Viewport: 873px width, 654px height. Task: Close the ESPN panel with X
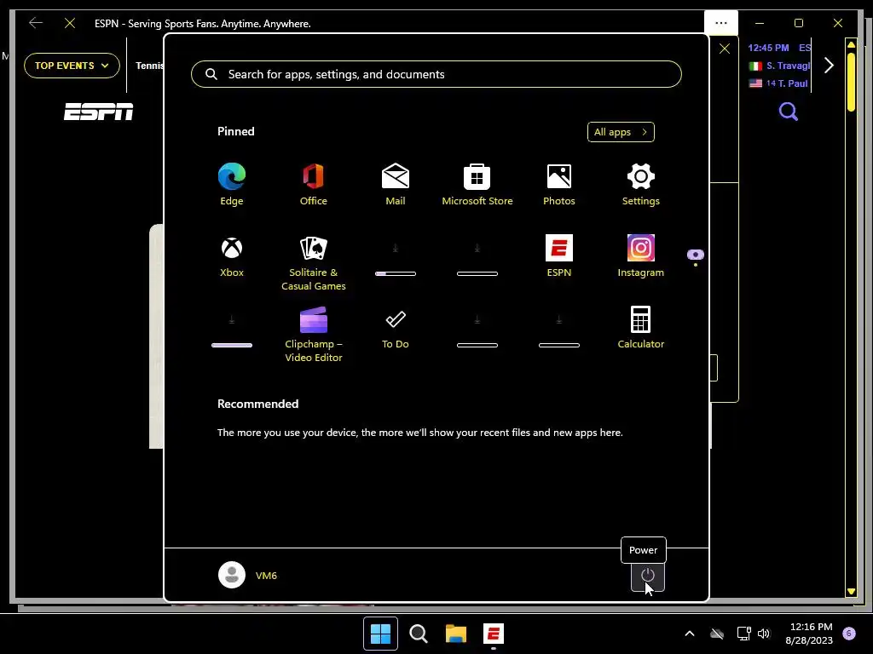coord(725,49)
